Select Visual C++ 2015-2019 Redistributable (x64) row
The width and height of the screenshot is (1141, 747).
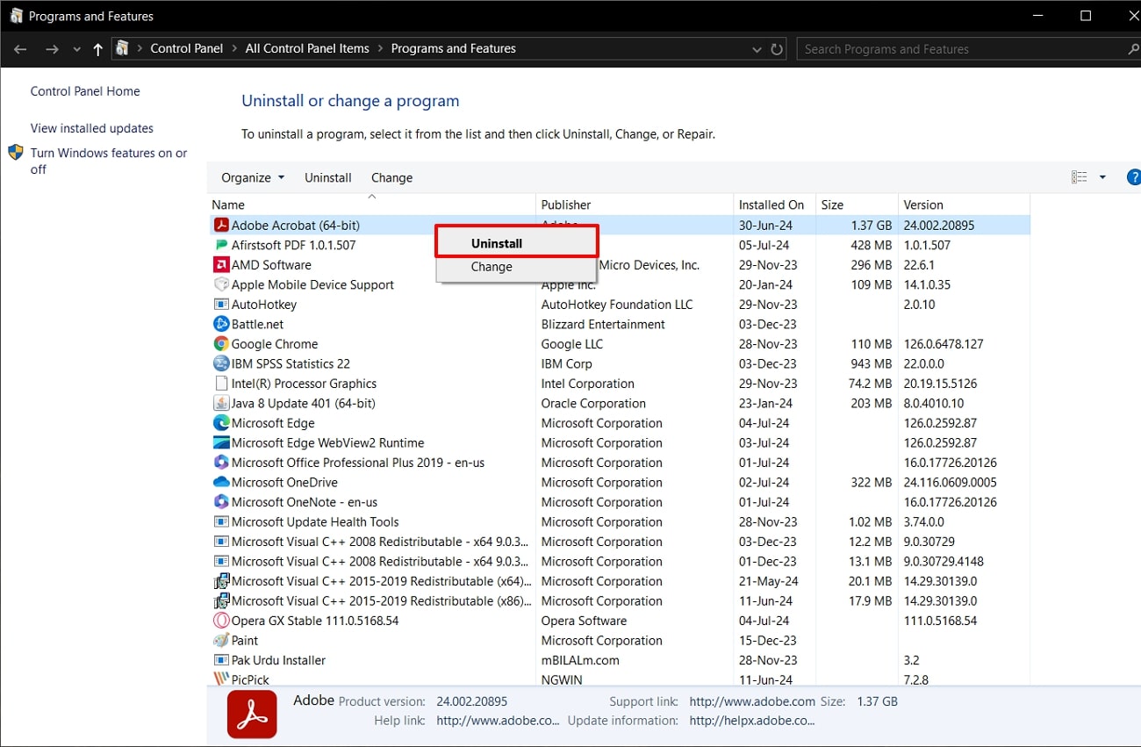(619, 581)
